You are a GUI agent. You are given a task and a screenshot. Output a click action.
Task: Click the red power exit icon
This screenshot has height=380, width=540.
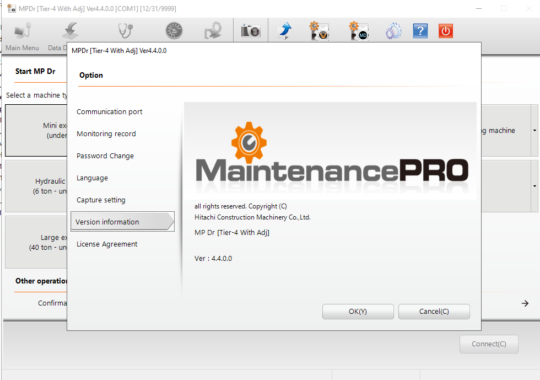click(445, 30)
